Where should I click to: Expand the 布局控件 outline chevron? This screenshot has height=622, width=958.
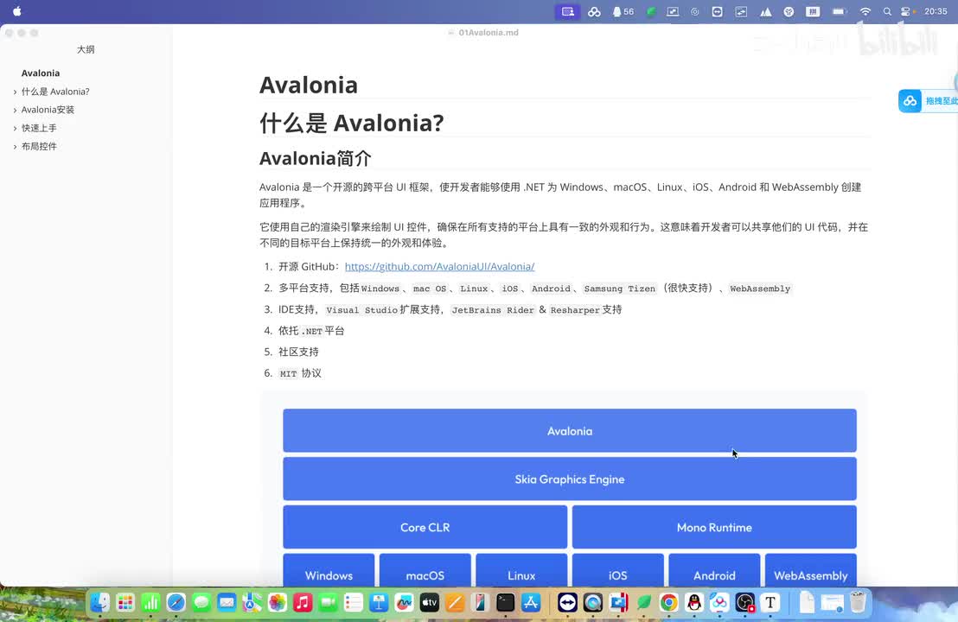15,147
